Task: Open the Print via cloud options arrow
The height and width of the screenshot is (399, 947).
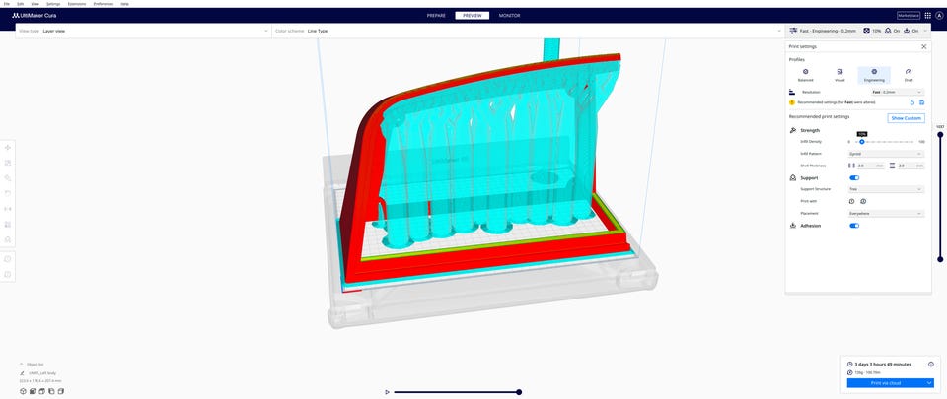Action: coord(929,383)
